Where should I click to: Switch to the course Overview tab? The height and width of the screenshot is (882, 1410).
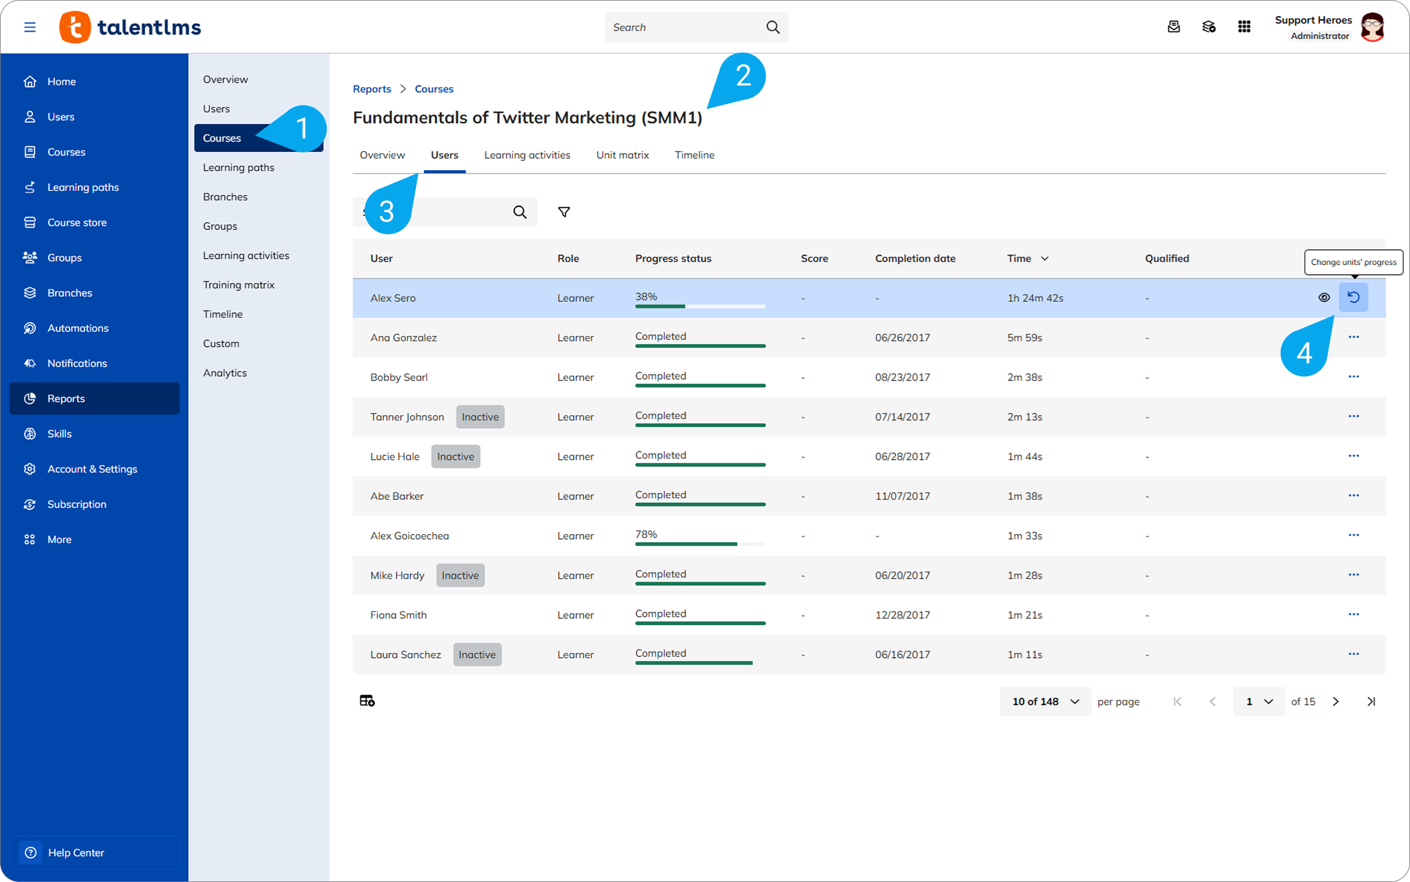(x=382, y=155)
